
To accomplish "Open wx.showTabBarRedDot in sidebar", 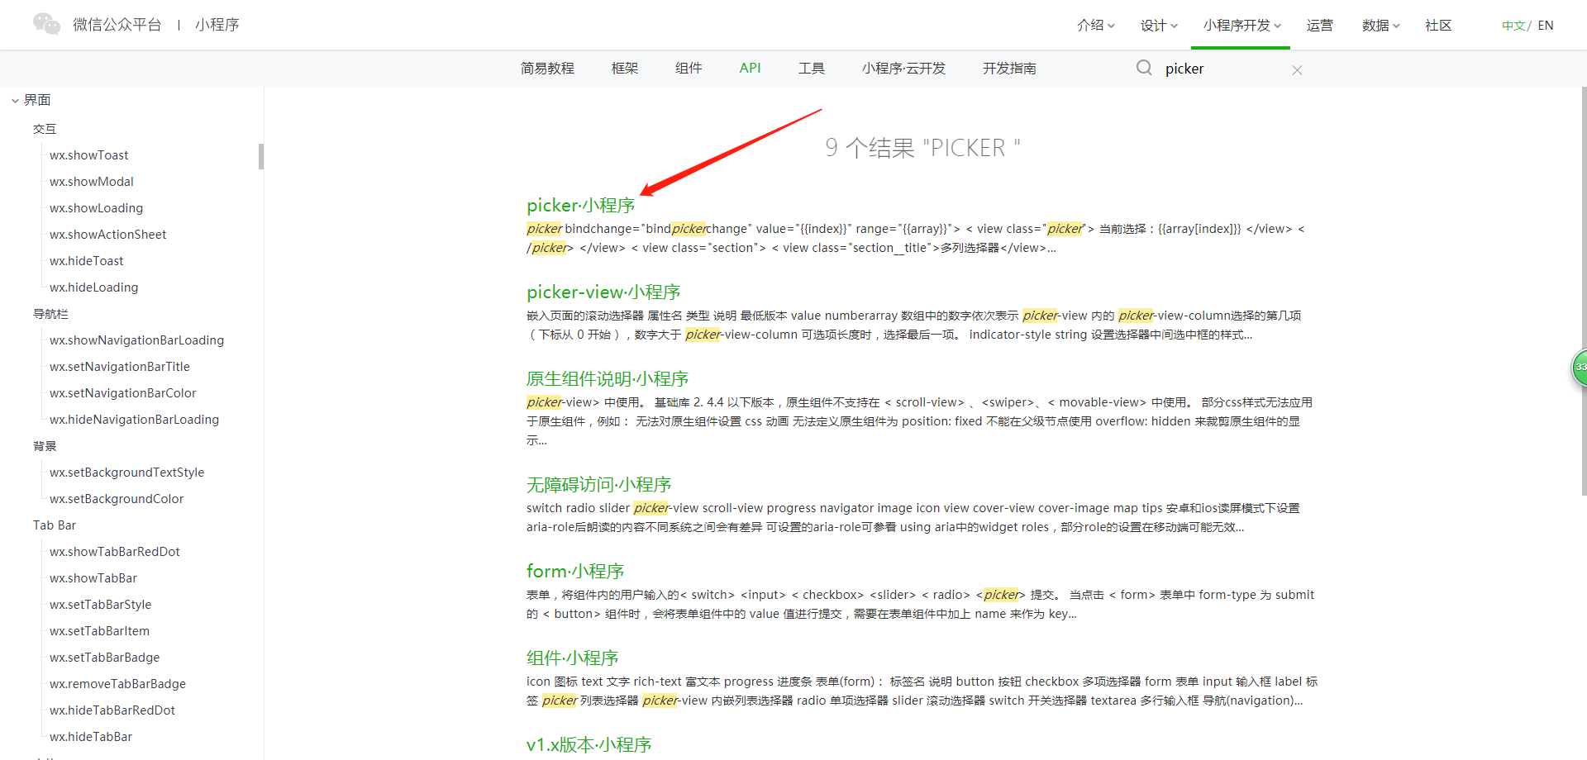I will point(114,552).
